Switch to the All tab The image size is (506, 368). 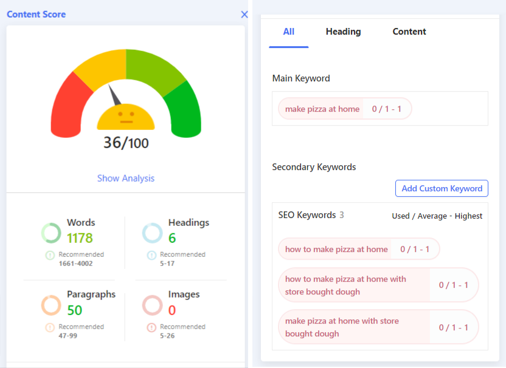point(288,32)
